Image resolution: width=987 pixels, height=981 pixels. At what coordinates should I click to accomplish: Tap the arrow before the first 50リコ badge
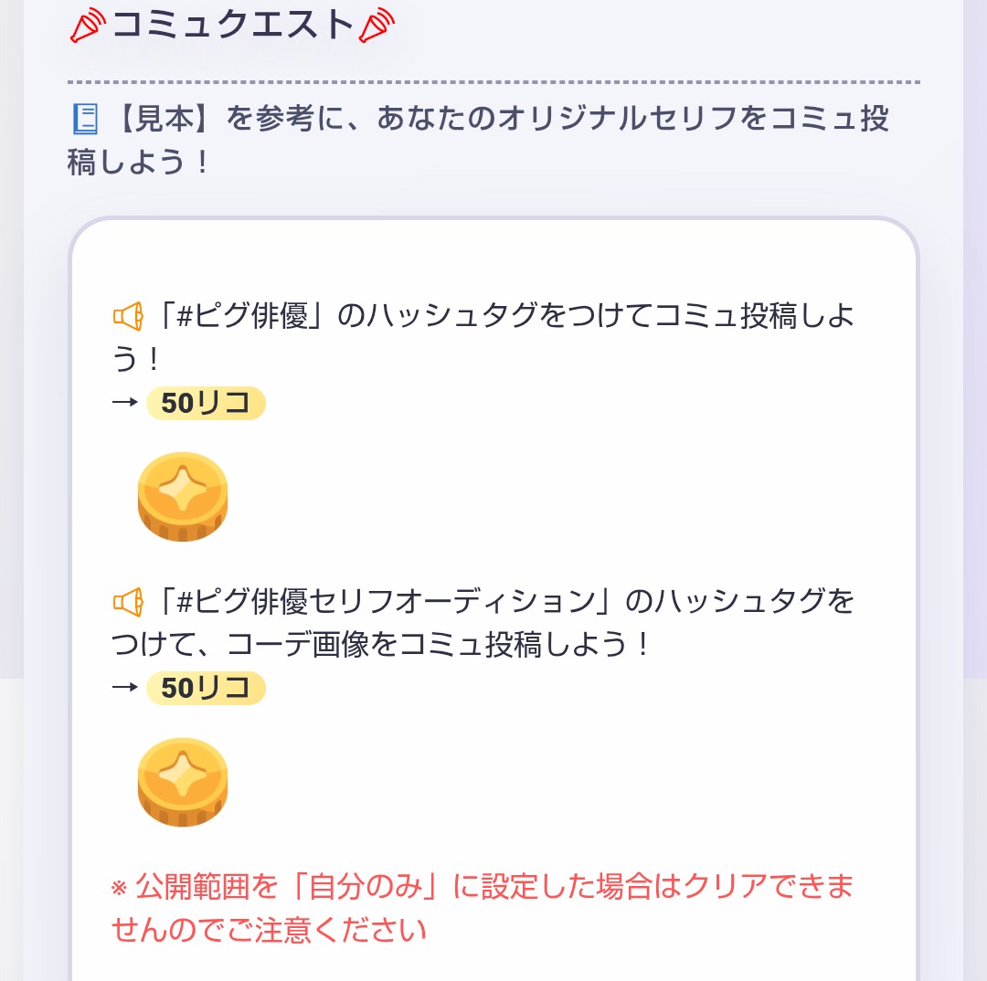point(124,403)
